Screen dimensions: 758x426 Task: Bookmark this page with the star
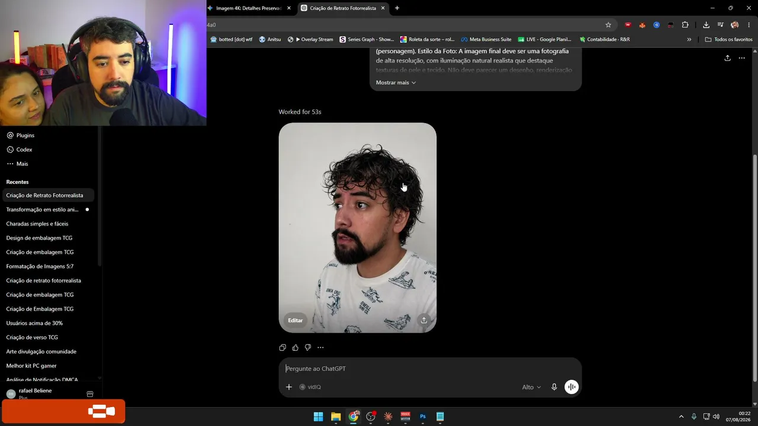point(608,25)
